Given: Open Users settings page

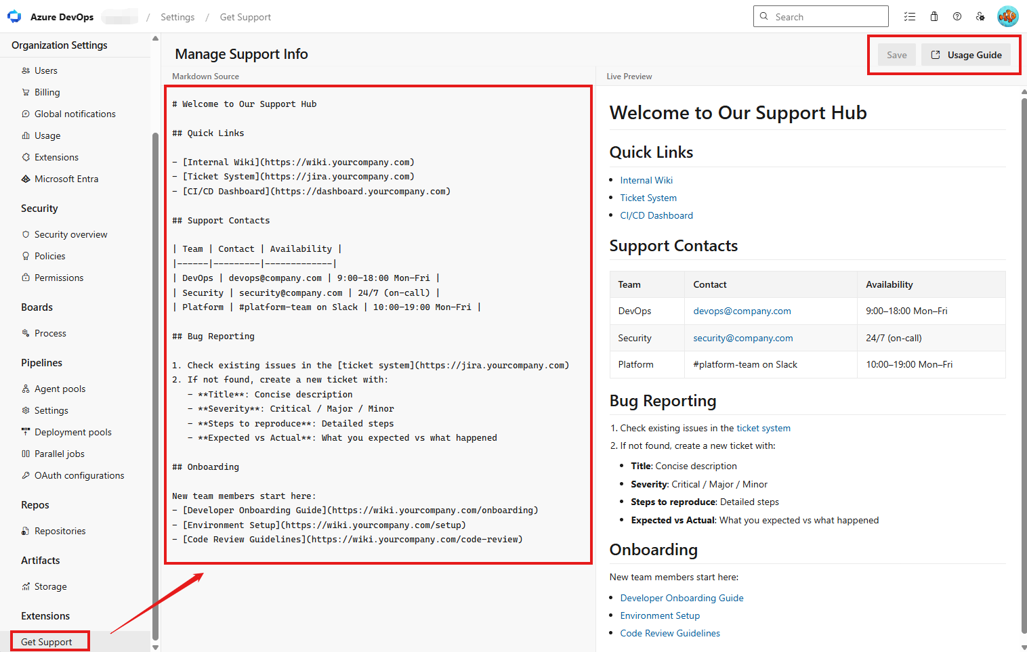Looking at the screenshot, I should [x=46, y=70].
